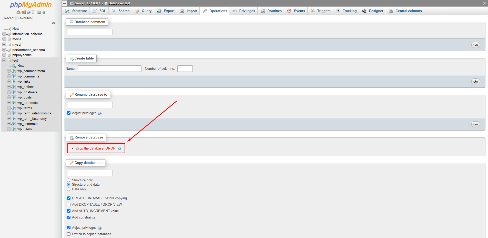This screenshot has width=488, height=238.
Task: Go to phpMyAdmin home icon
Action: (18, 12)
